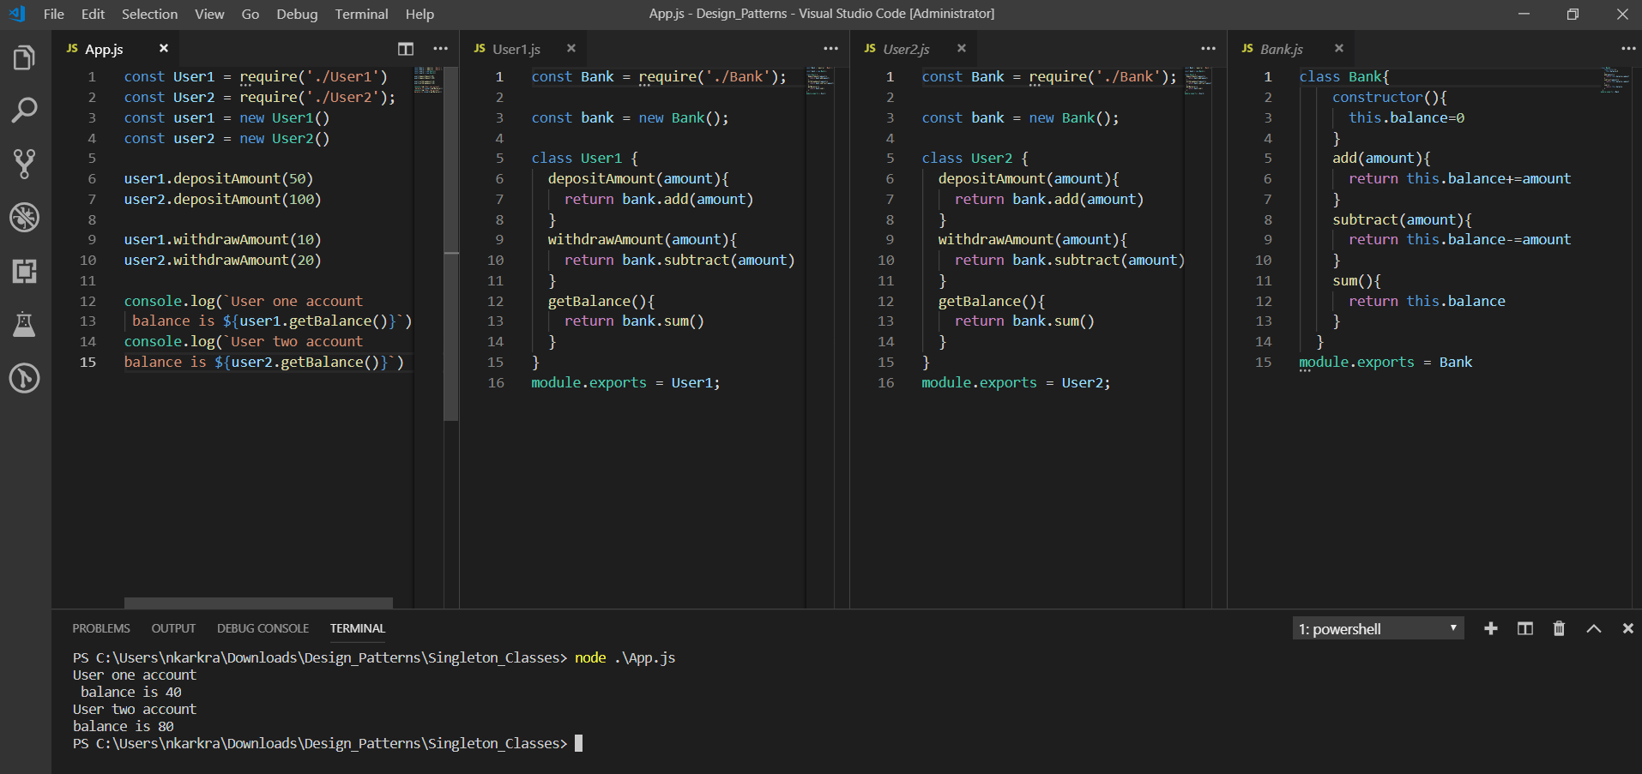
Task: Open More Actions menu of User1.js editor
Action: coord(830,49)
